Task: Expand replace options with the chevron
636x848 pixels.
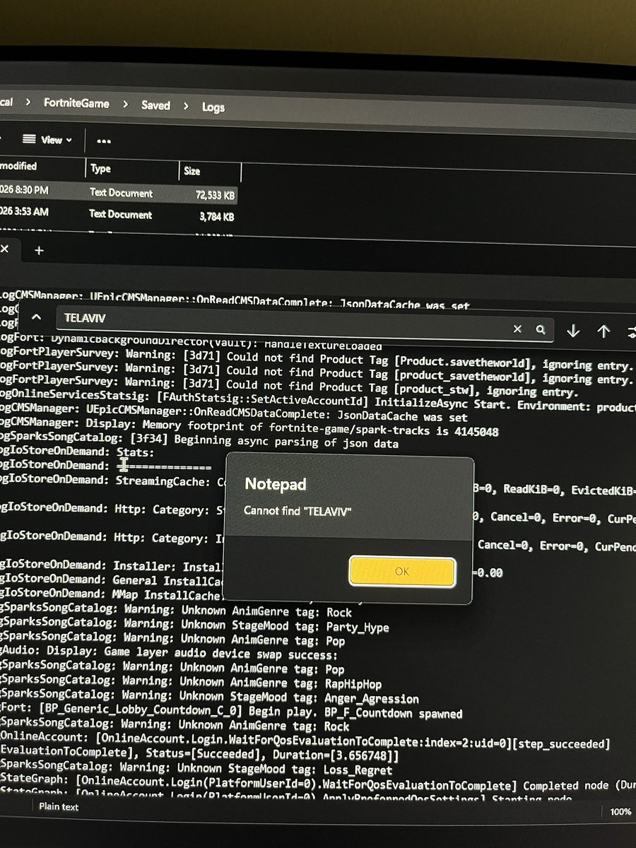Action: 37,317
